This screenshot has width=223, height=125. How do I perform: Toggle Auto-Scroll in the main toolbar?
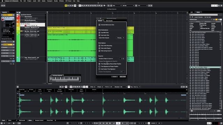point(75,6)
